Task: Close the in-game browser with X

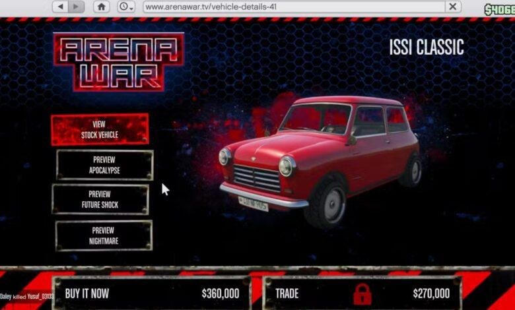Action: point(453,7)
